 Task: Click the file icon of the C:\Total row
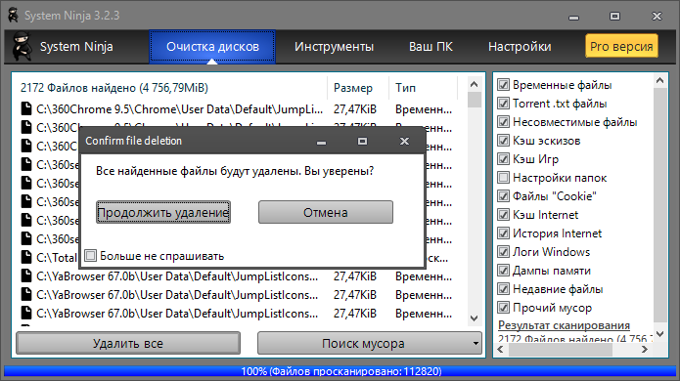pos(26,257)
